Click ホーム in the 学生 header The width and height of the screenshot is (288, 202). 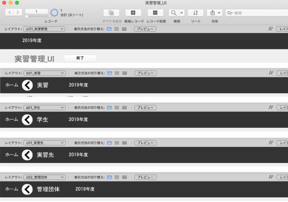click(11, 120)
